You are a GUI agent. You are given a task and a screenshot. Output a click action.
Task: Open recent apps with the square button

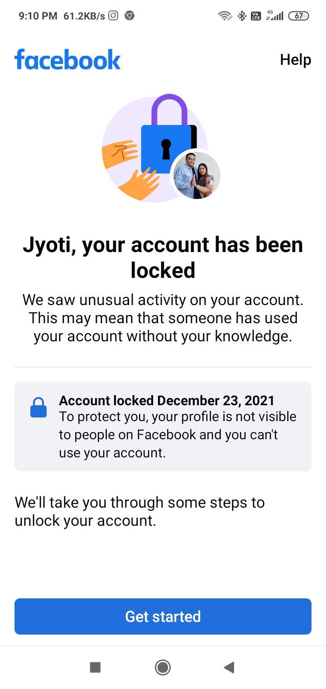(x=95, y=667)
